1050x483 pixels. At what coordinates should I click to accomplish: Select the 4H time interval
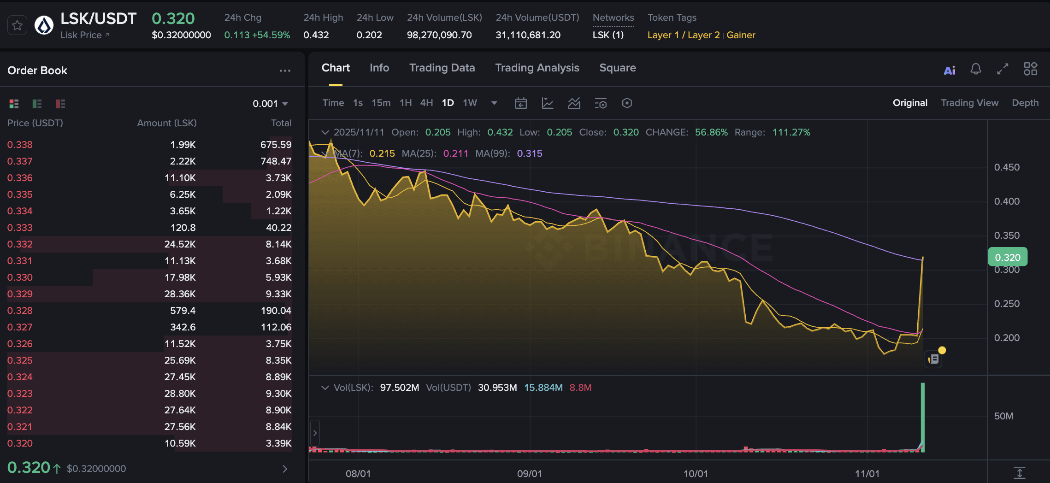click(x=426, y=103)
